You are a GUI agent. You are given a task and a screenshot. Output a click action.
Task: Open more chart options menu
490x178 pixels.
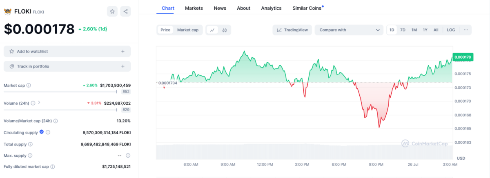[x=466, y=30]
